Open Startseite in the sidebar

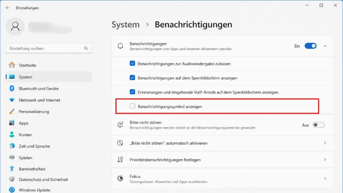(49, 65)
